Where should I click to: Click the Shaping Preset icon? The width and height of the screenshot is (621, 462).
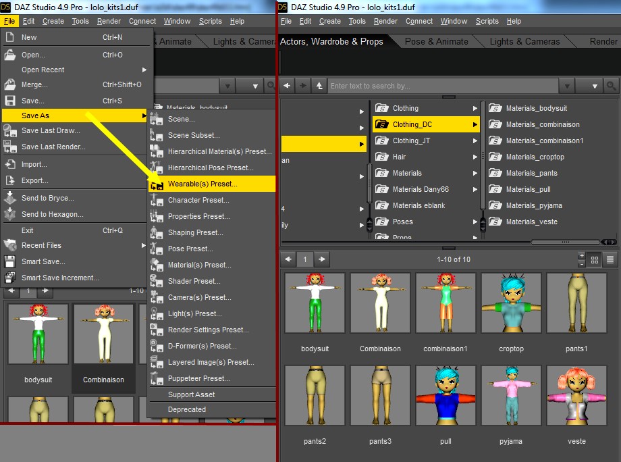click(157, 232)
